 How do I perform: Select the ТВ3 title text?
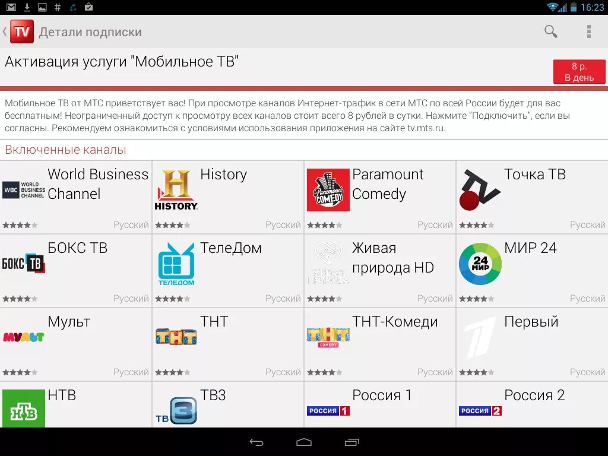(x=213, y=395)
